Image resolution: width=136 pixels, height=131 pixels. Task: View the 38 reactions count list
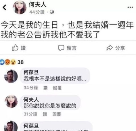point(20,62)
